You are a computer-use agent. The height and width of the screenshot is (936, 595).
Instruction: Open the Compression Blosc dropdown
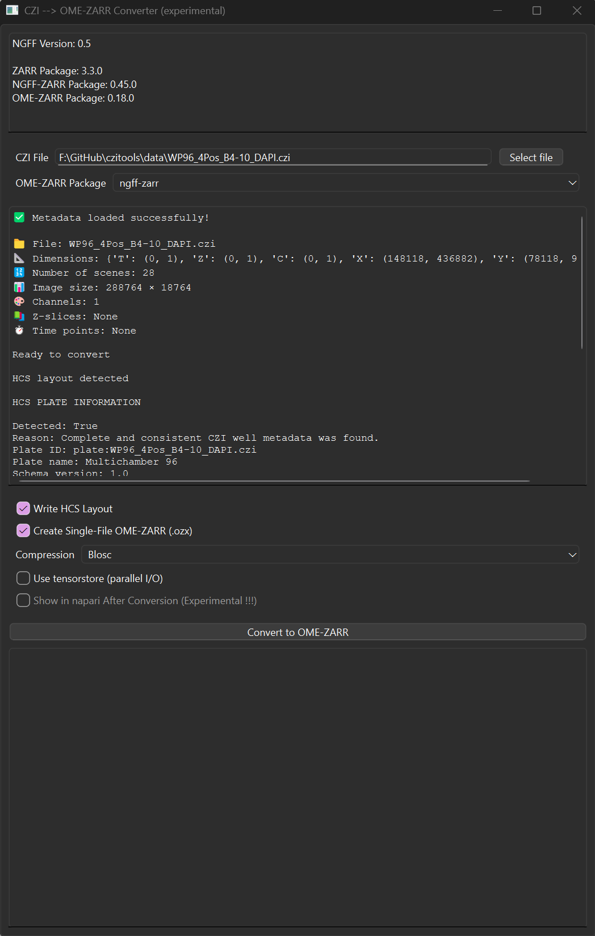pyautogui.click(x=330, y=554)
